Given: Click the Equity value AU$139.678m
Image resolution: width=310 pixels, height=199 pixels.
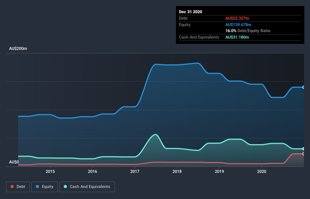Looking at the screenshot, I should pyautogui.click(x=238, y=25).
